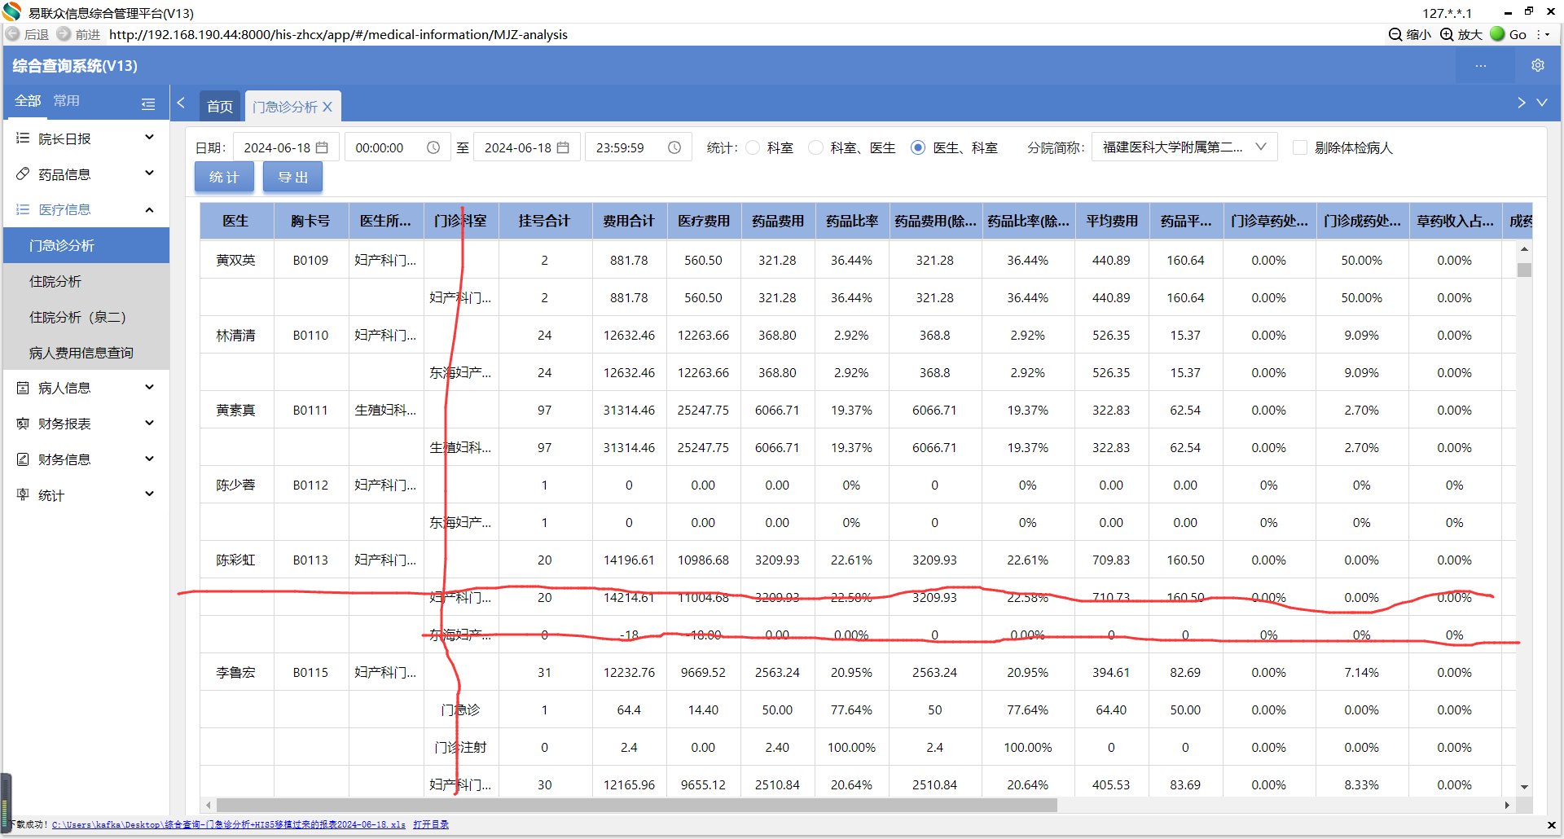The image size is (1564, 839).
Task: Click the URL address bar
Action: coord(338,34)
